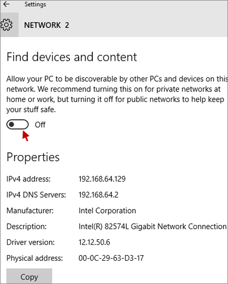
Task: Toggle the Find devices and content switch
Action: pos(18,124)
